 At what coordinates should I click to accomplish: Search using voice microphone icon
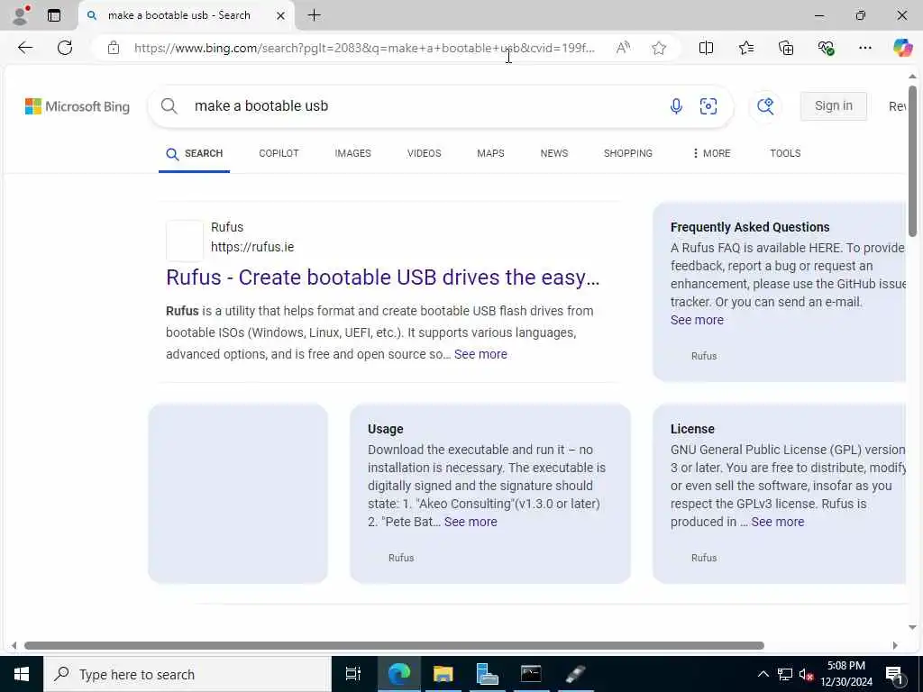tap(676, 106)
